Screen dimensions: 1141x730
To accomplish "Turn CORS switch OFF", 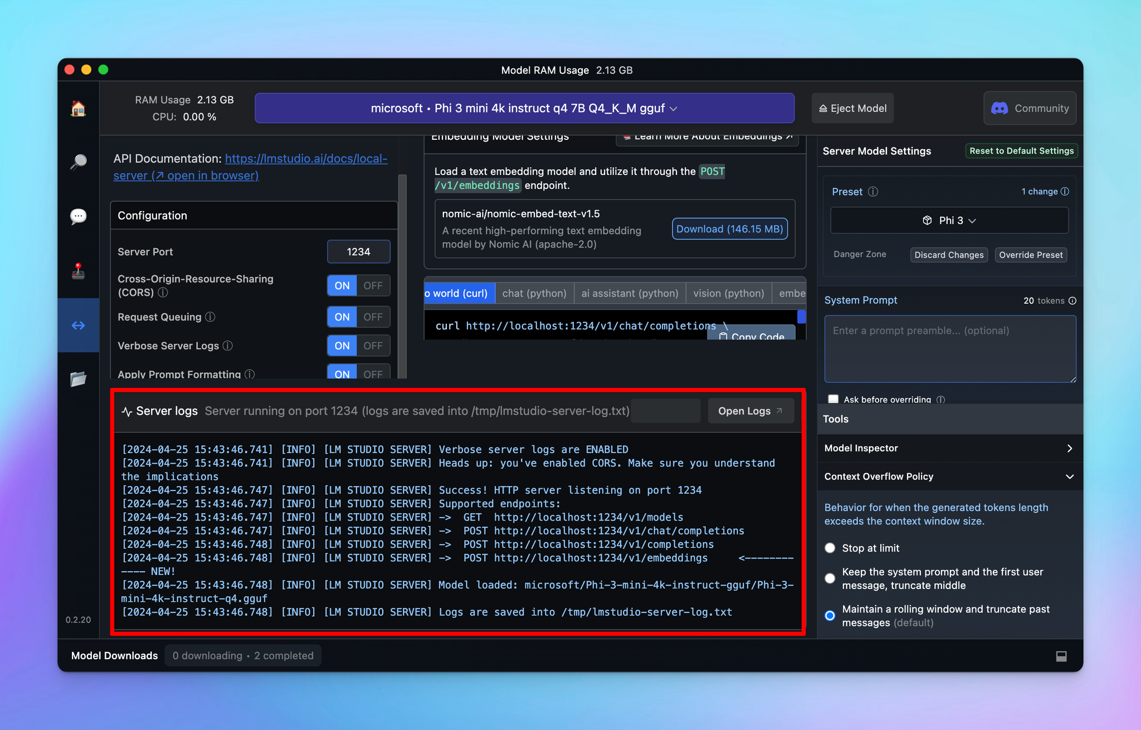I will (x=373, y=286).
